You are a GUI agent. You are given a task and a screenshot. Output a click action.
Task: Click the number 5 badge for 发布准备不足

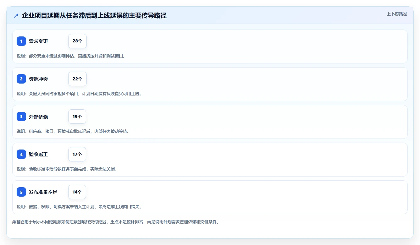click(x=21, y=192)
